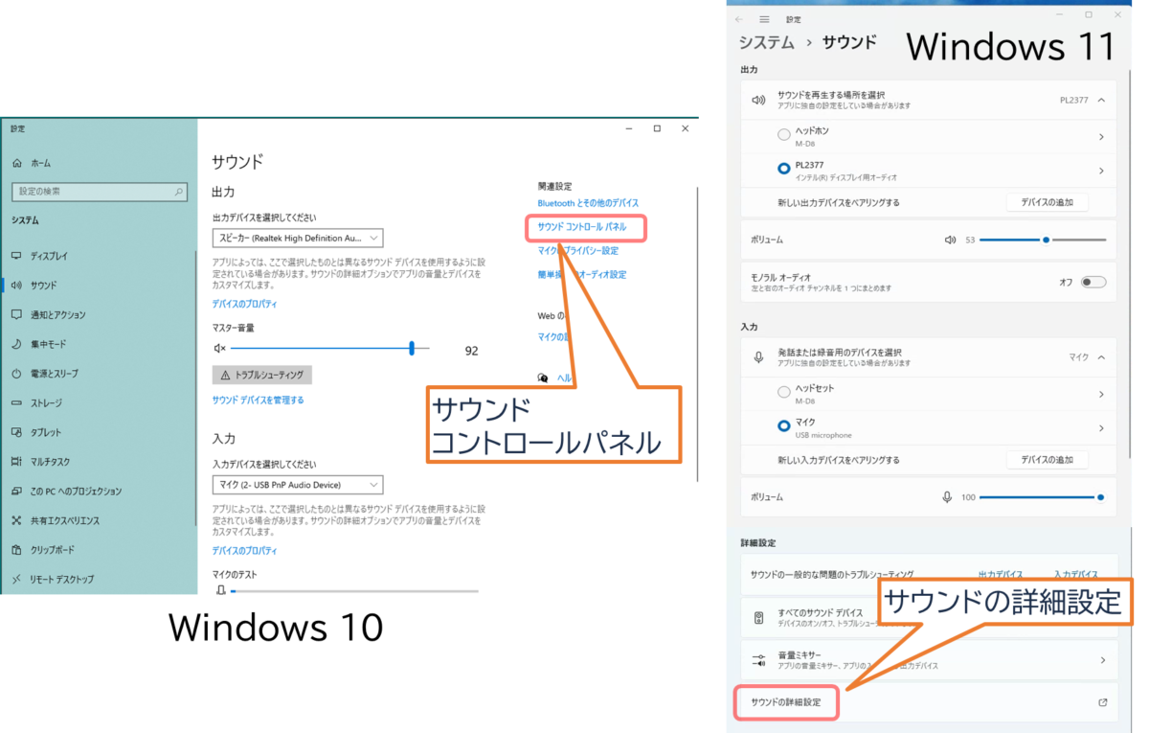This screenshot has width=1149, height=733.
Task: Toggle Mono audio (モノラル オーディオ) switch
Action: click(1093, 282)
